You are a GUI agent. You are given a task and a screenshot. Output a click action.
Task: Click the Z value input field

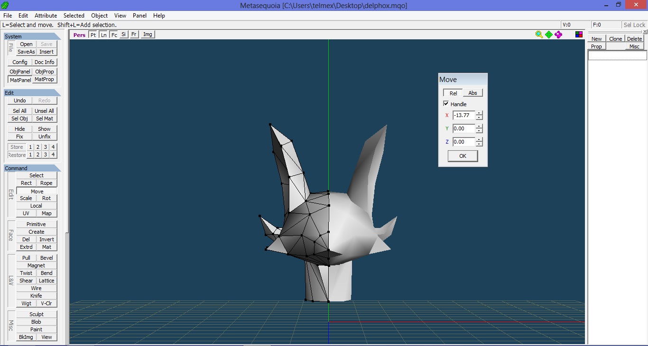(464, 142)
